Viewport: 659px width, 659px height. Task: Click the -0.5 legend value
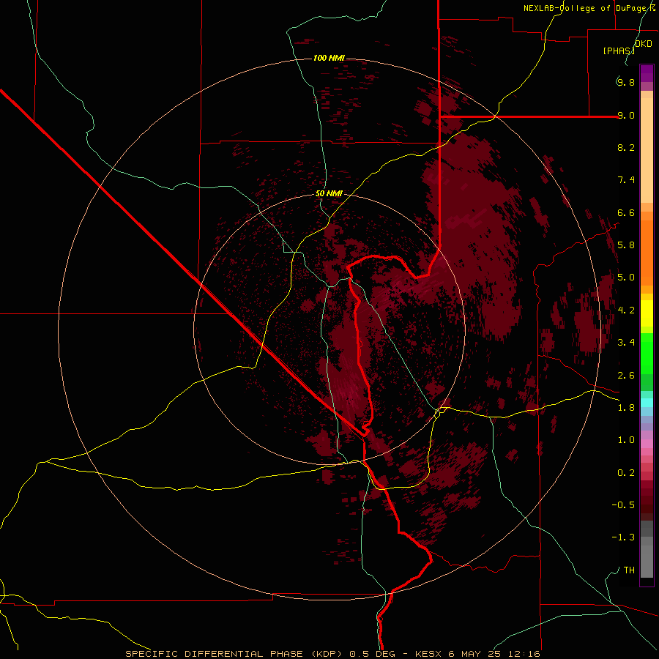[x=623, y=505]
